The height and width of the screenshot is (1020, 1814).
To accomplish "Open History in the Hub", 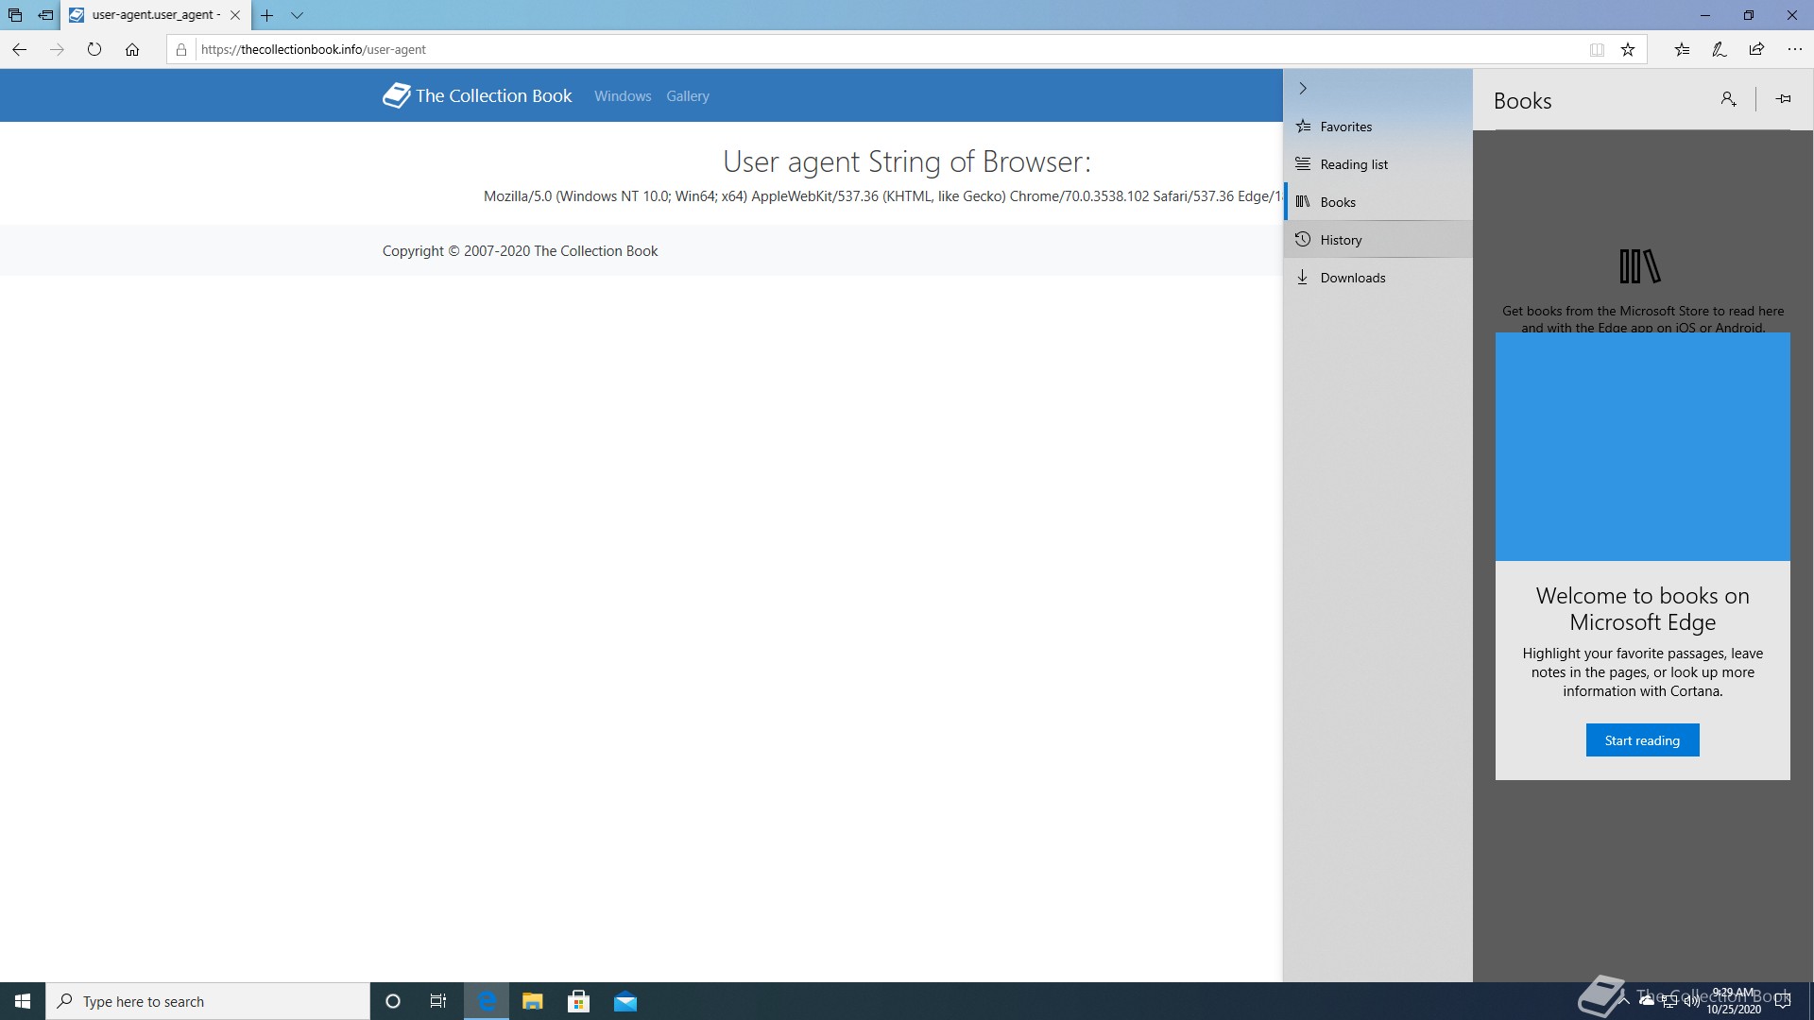I will tap(1378, 240).
